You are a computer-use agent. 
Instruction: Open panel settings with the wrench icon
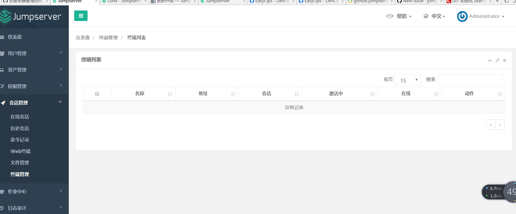pyautogui.click(x=497, y=60)
